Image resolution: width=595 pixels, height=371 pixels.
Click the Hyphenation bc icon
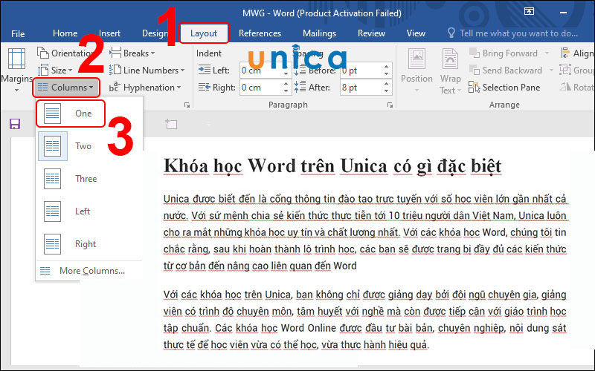[115, 87]
